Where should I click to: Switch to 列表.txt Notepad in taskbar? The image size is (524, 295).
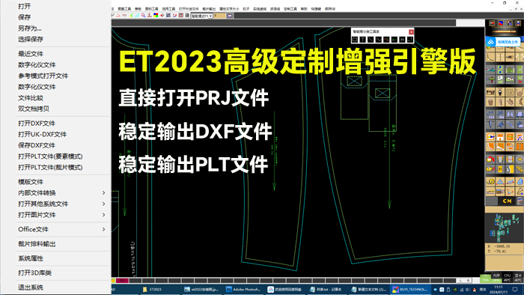click(326, 289)
